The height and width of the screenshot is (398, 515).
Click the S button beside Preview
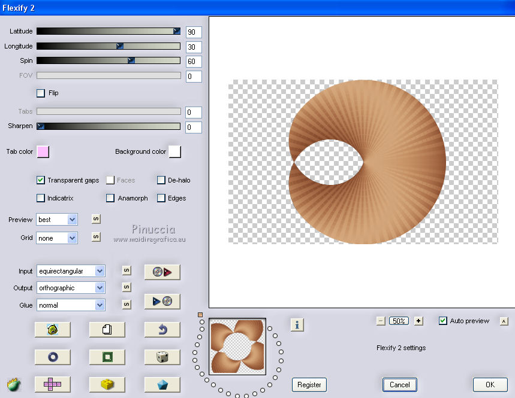96,219
